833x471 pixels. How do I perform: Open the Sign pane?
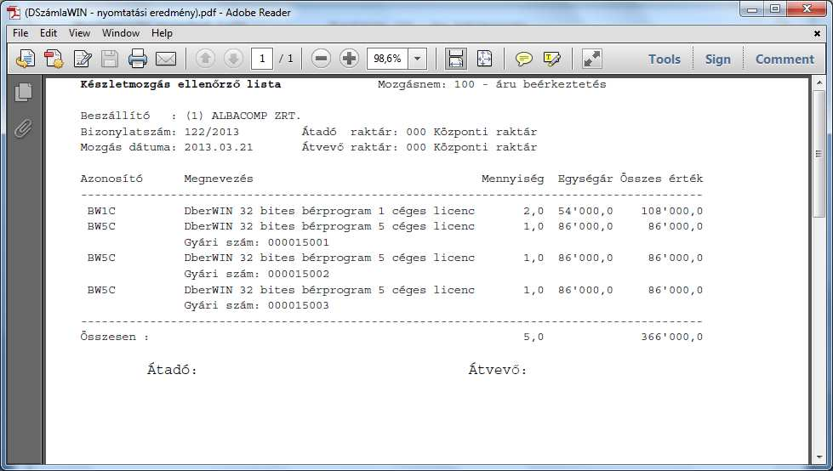(x=718, y=59)
